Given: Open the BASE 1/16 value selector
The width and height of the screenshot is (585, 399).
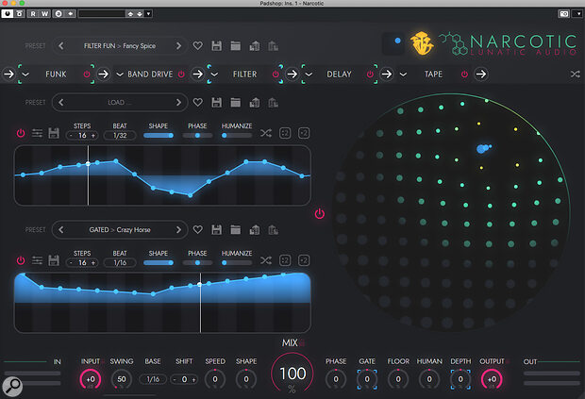Looking at the screenshot, I should click(153, 379).
